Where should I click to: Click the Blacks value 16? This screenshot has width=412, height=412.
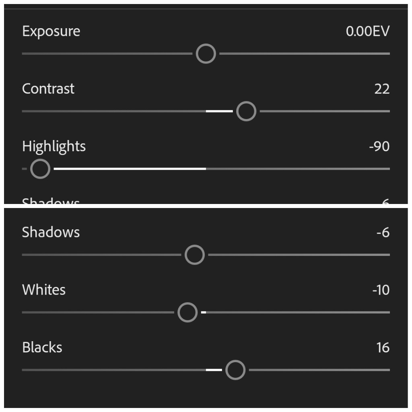tap(383, 348)
